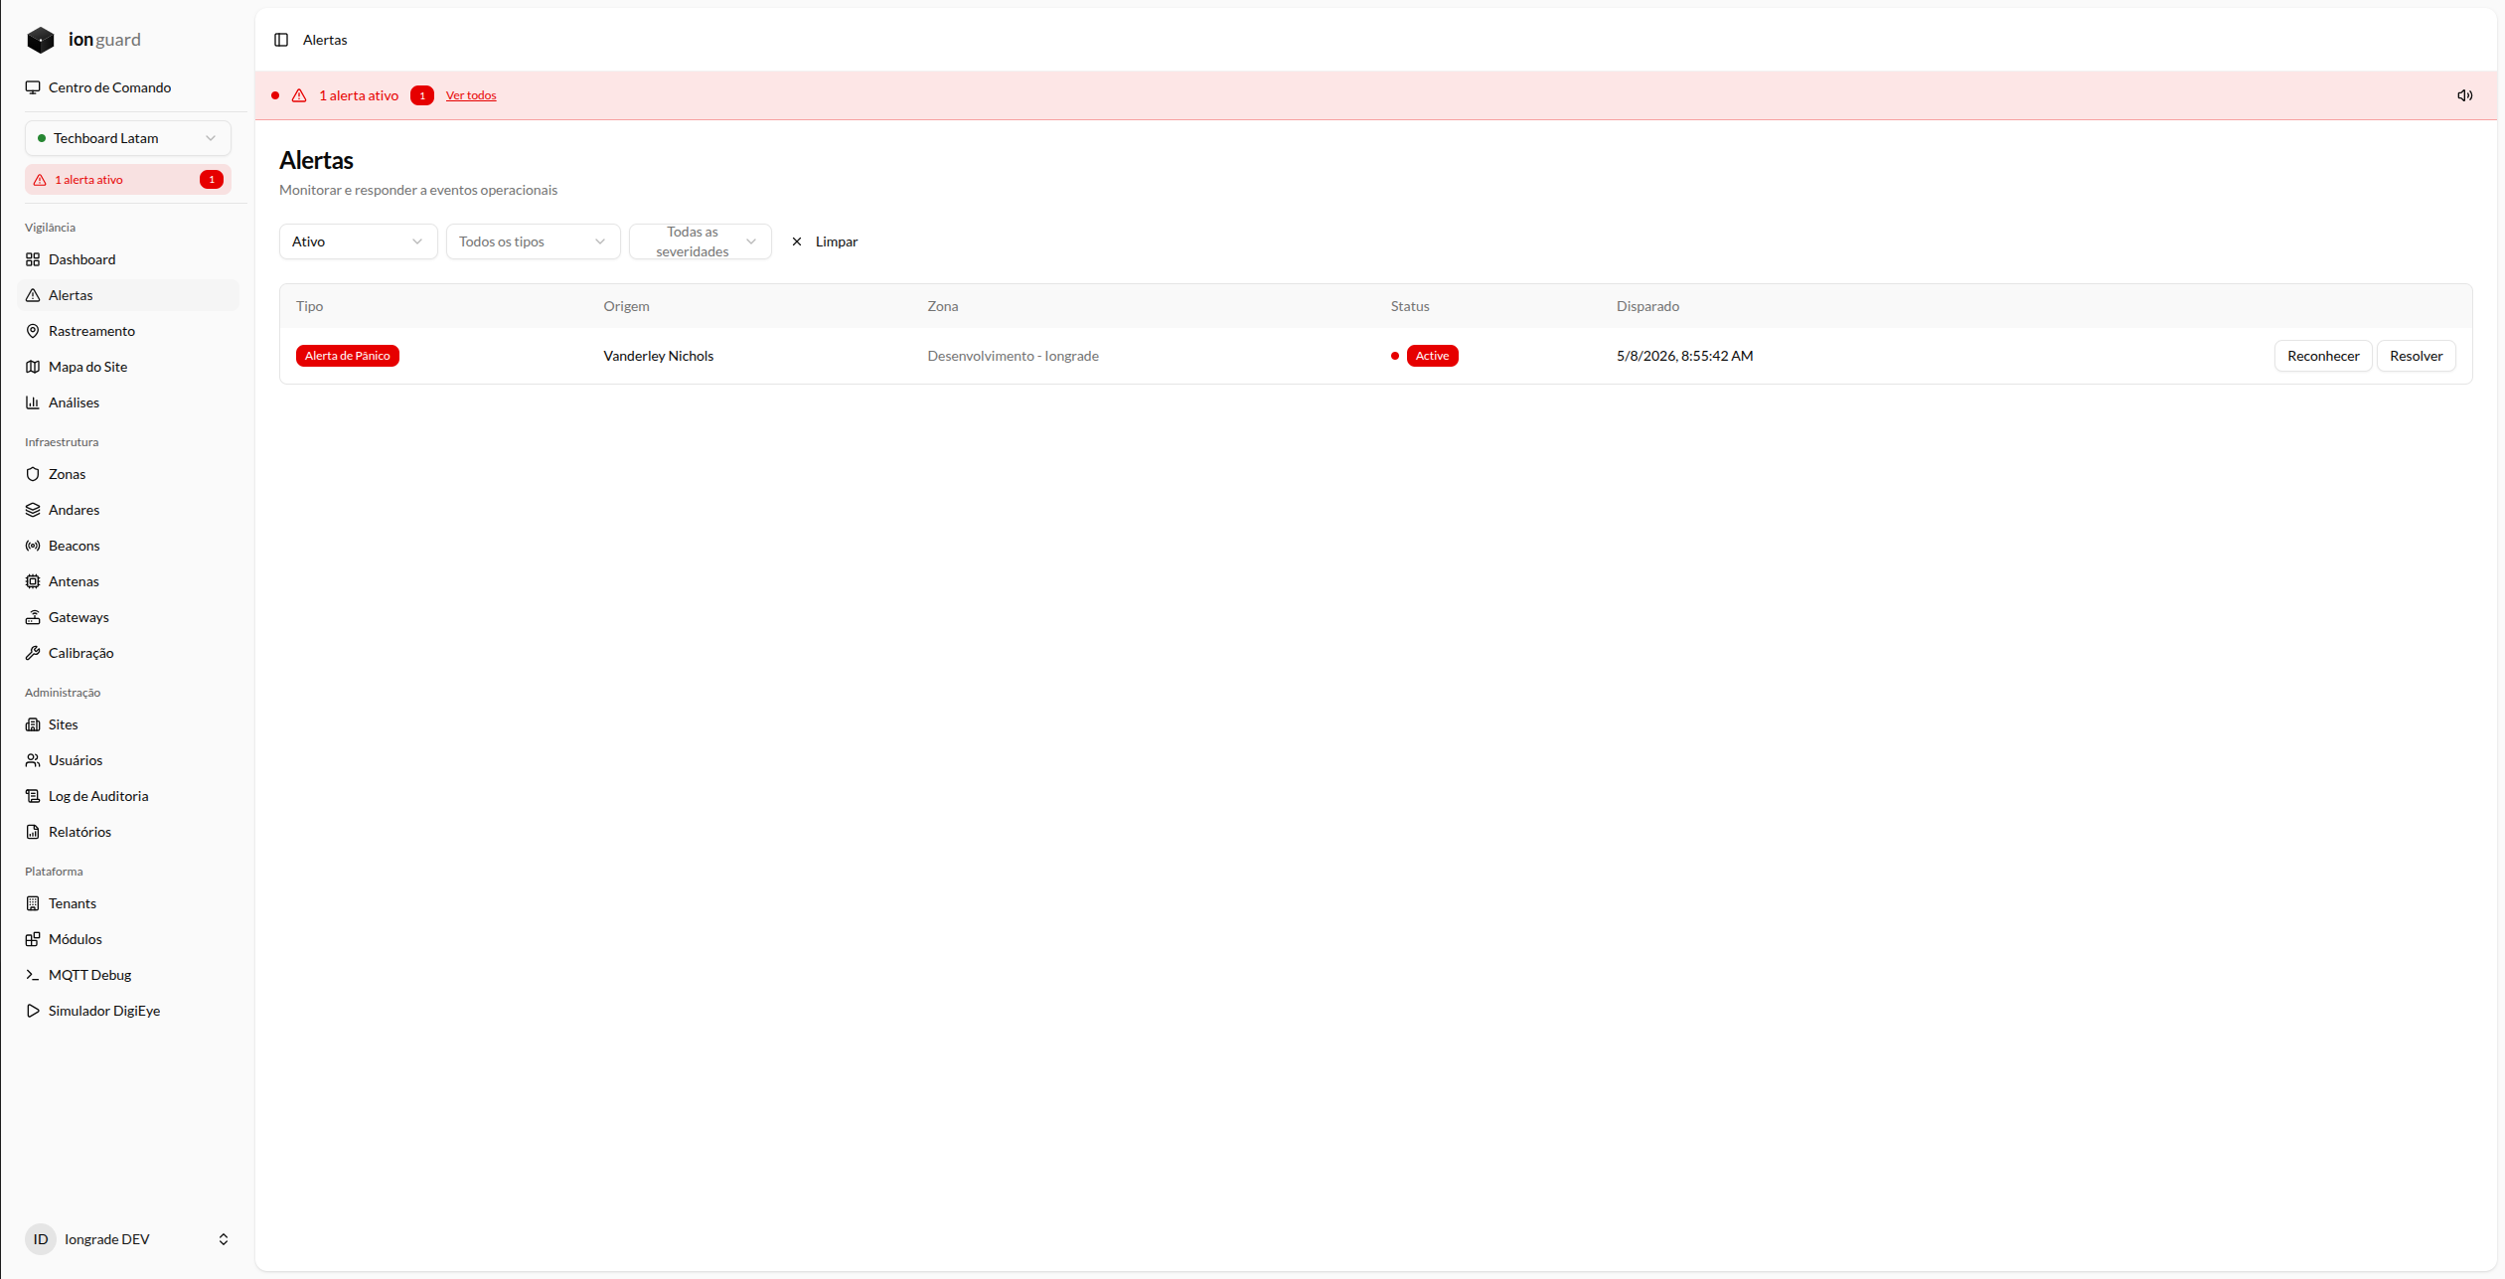Click the Andares layers icon
The height and width of the screenshot is (1279, 2505).
click(33, 510)
